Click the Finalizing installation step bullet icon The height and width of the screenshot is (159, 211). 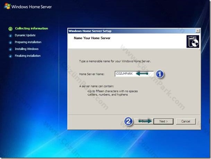coord(10,56)
